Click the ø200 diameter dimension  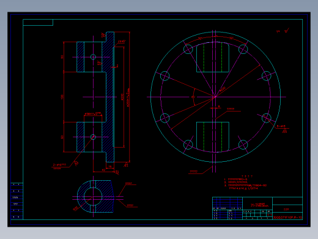click(x=122, y=97)
